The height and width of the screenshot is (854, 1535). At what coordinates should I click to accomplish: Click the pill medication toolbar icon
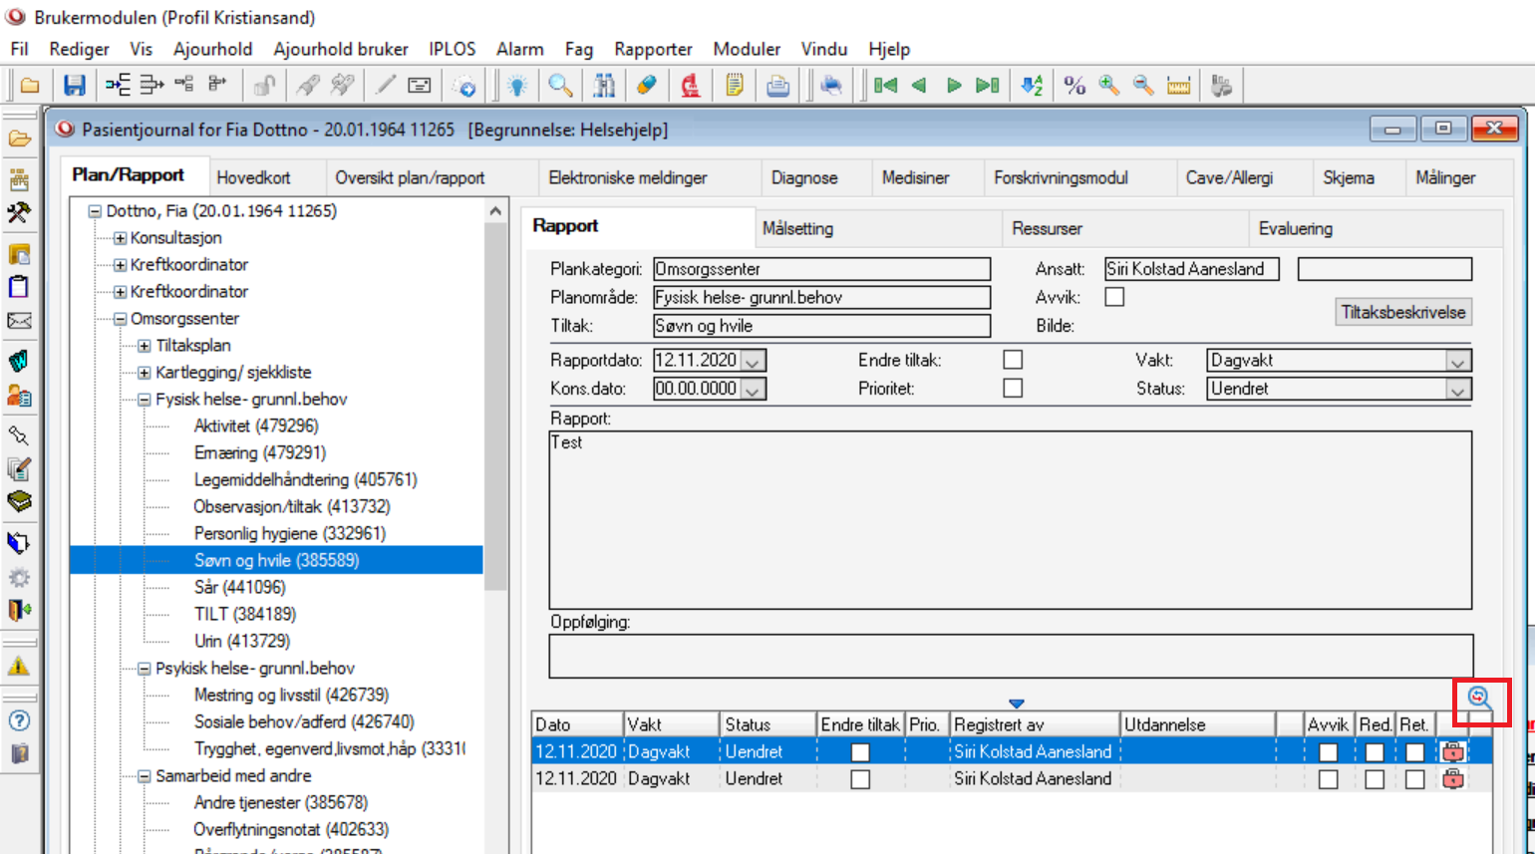click(647, 86)
